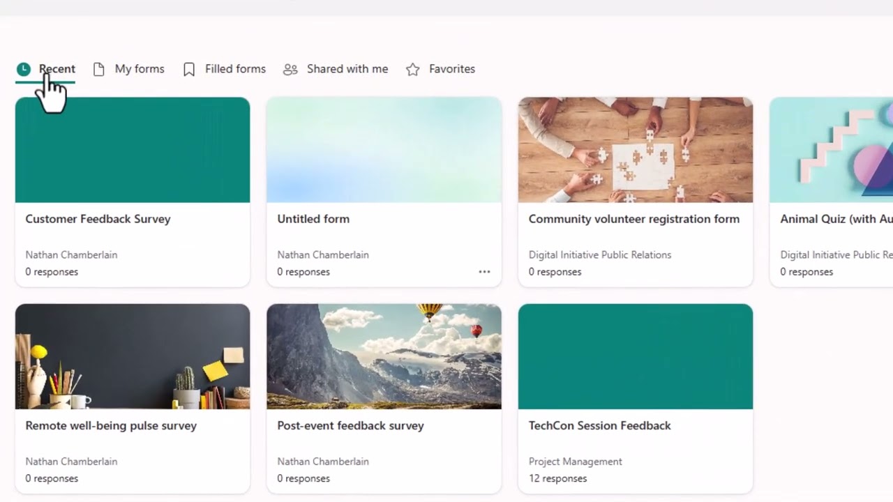Click the 12 responses text on TechCon card
This screenshot has height=502, width=893.
click(557, 478)
